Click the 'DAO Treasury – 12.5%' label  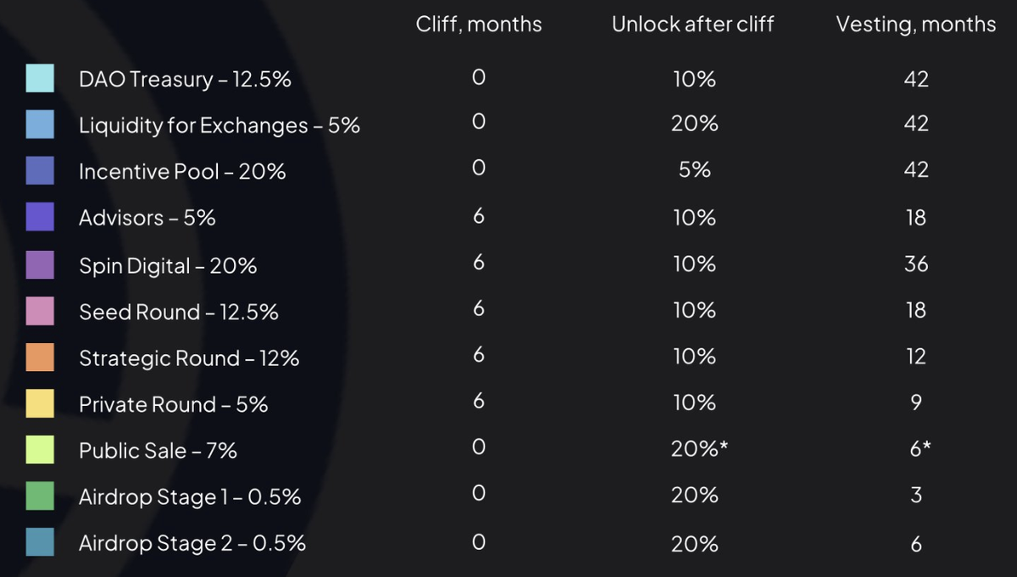tap(185, 80)
